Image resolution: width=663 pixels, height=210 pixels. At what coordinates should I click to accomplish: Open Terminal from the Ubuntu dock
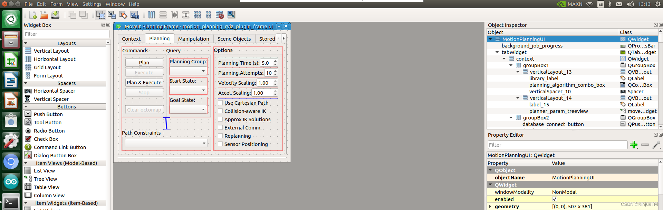pos(11,202)
